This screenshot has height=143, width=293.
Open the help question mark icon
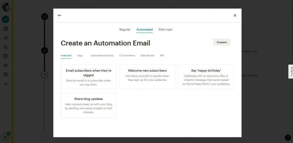(288, 138)
